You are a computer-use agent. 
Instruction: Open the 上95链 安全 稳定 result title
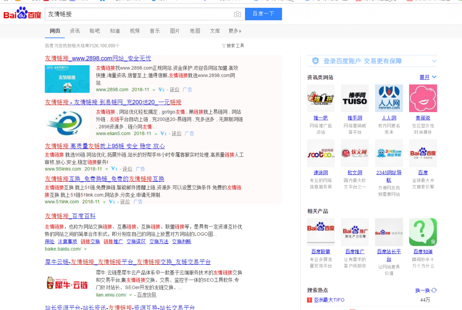(x=105, y=146)
